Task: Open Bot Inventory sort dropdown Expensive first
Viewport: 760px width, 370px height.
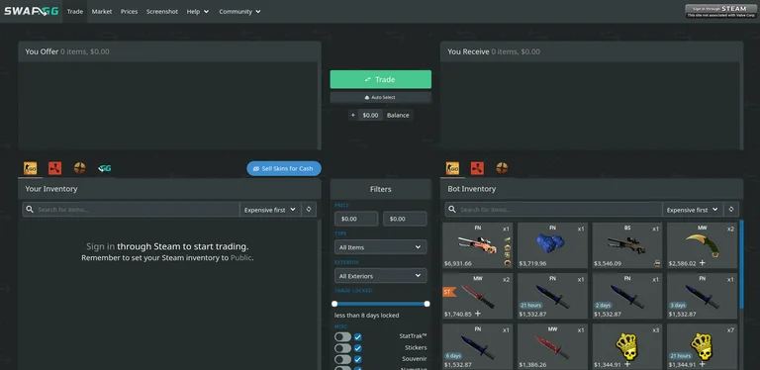Action: tap(693, 209)
